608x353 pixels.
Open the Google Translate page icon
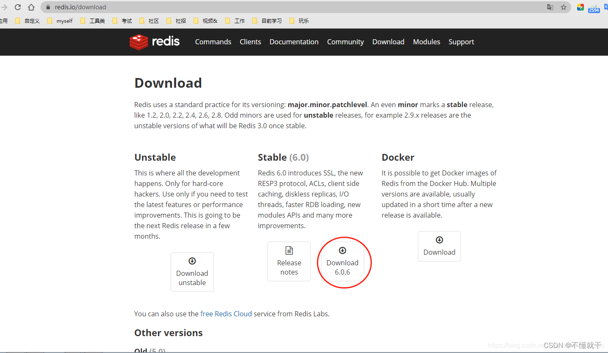tap(550, 7)
